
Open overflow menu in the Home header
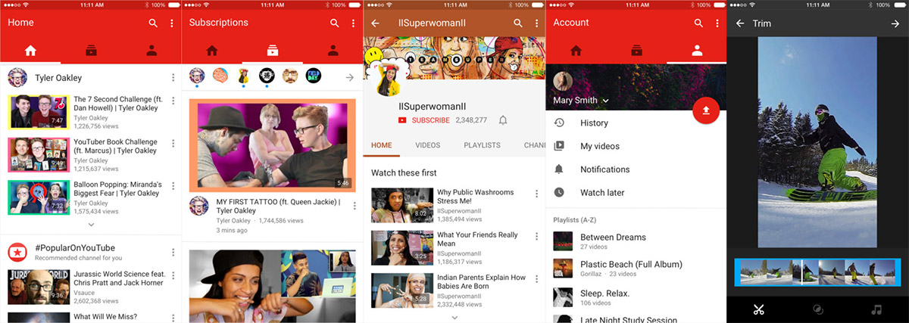[x=172, y=23]
